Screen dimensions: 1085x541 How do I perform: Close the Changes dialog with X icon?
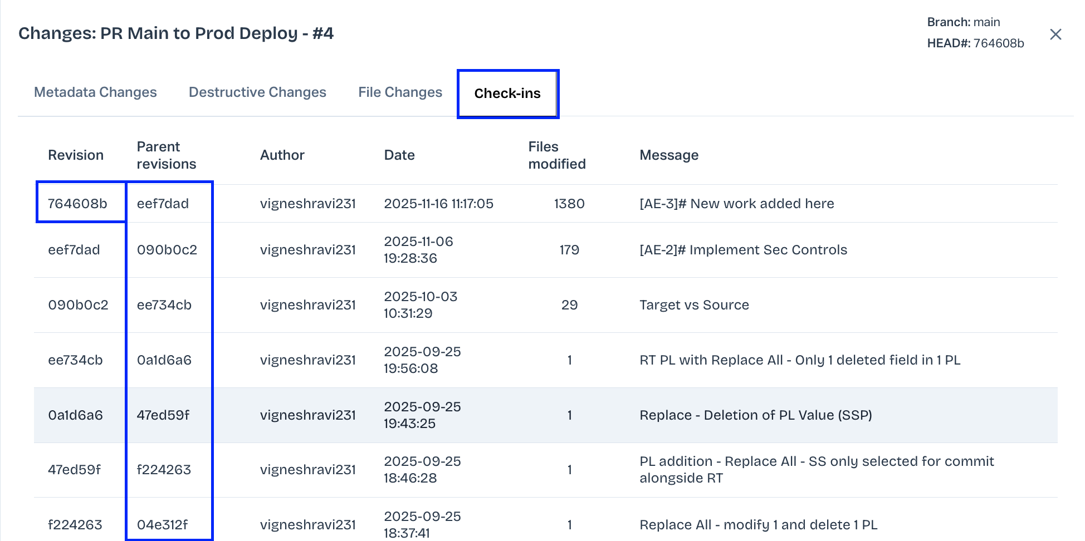click(x=1055, y=35)
